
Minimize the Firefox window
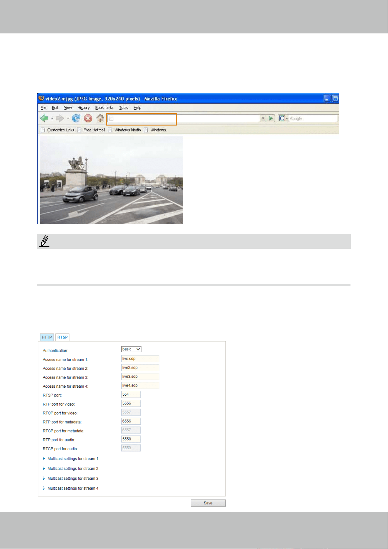point(327,99)
